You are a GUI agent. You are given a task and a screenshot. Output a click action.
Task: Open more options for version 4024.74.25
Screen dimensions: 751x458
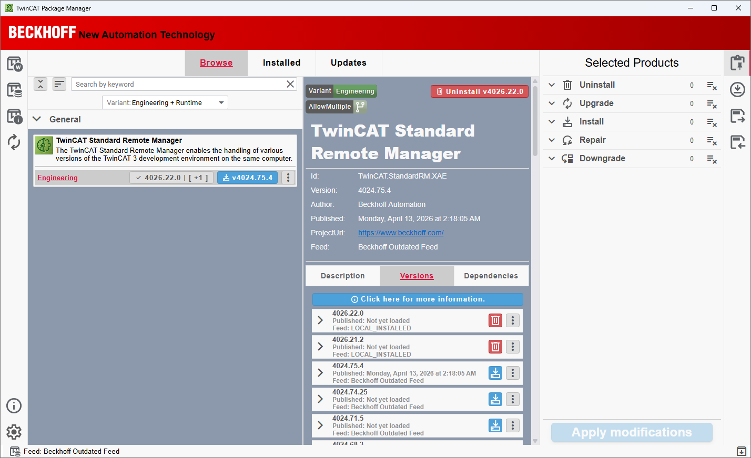click(513, 399)
